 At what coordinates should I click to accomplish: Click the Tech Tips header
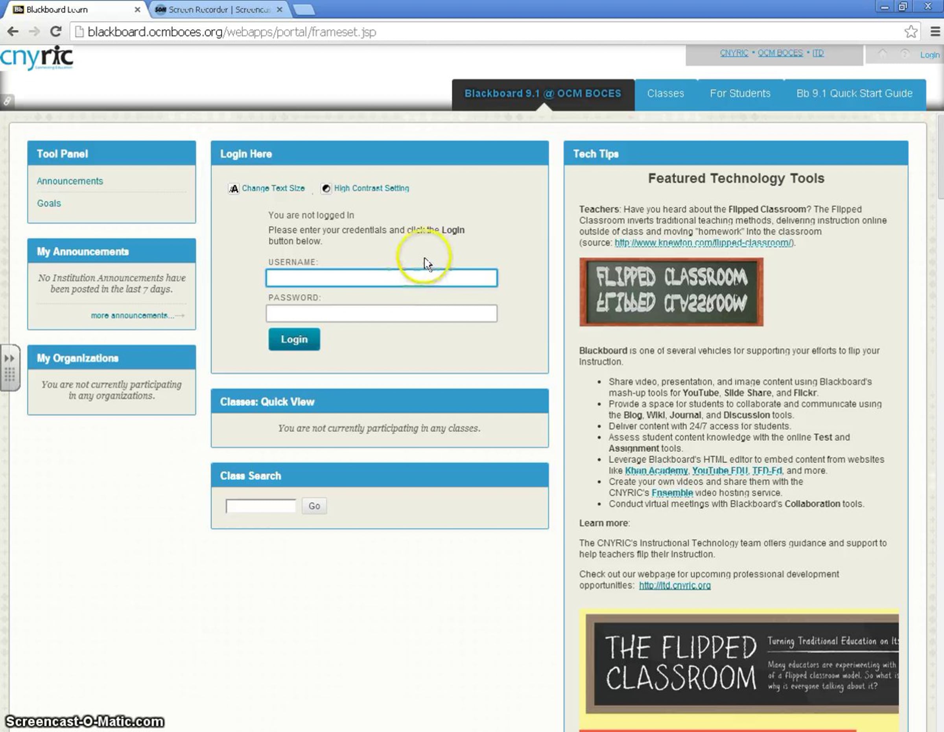736,154
